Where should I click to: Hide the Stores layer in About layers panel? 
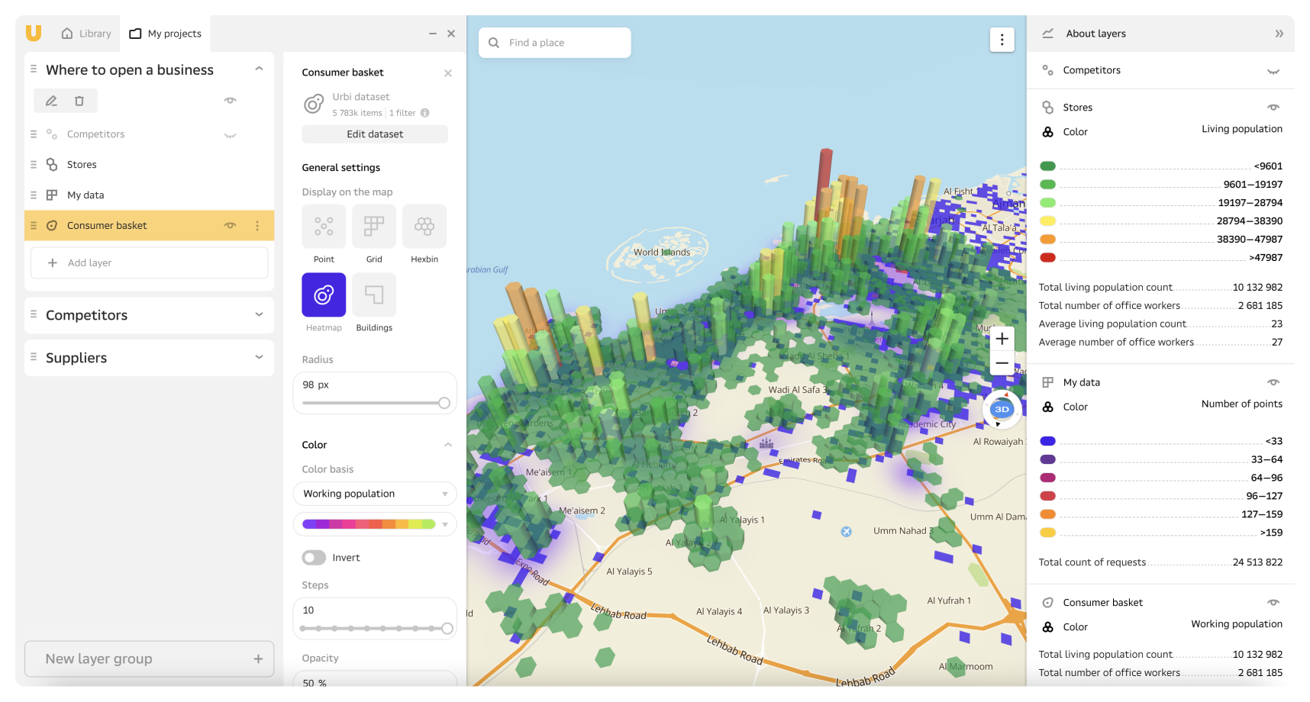[x=1273, y=107]
